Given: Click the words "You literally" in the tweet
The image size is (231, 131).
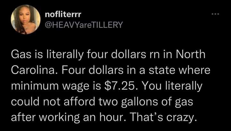Looking at the screenshot, I should pyautogui.click(x=186, y=86).
